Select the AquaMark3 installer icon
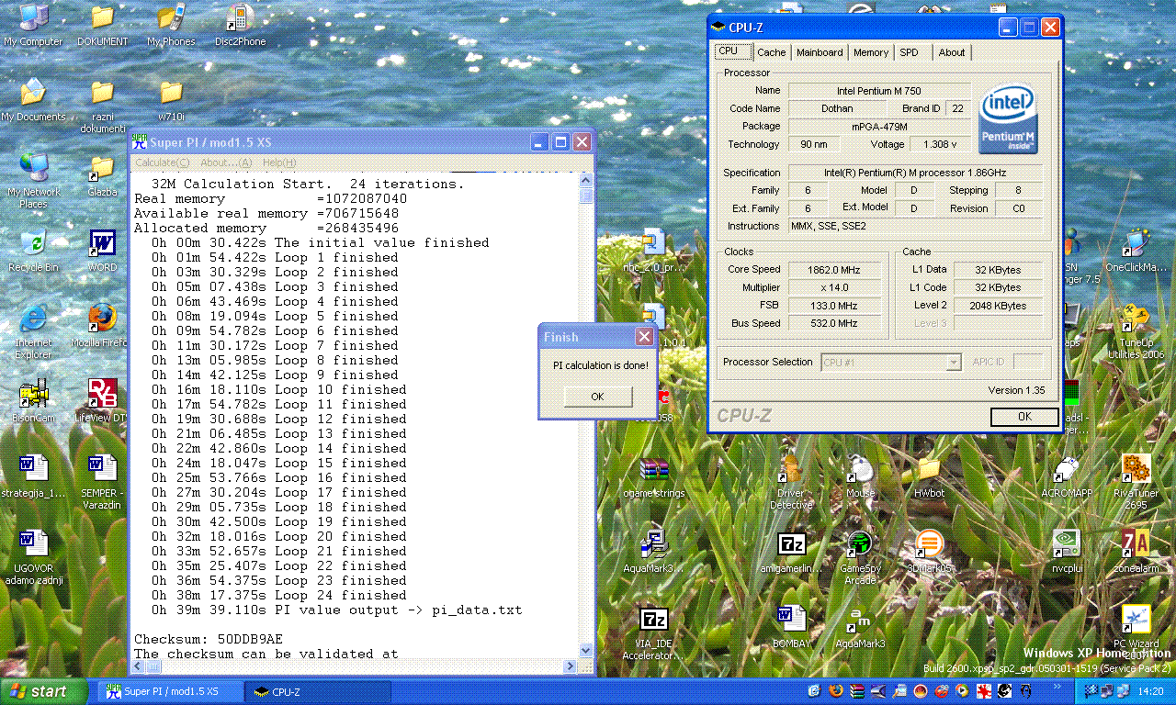The height and width of the screenshot is (705, 1176). coord(654,551)
